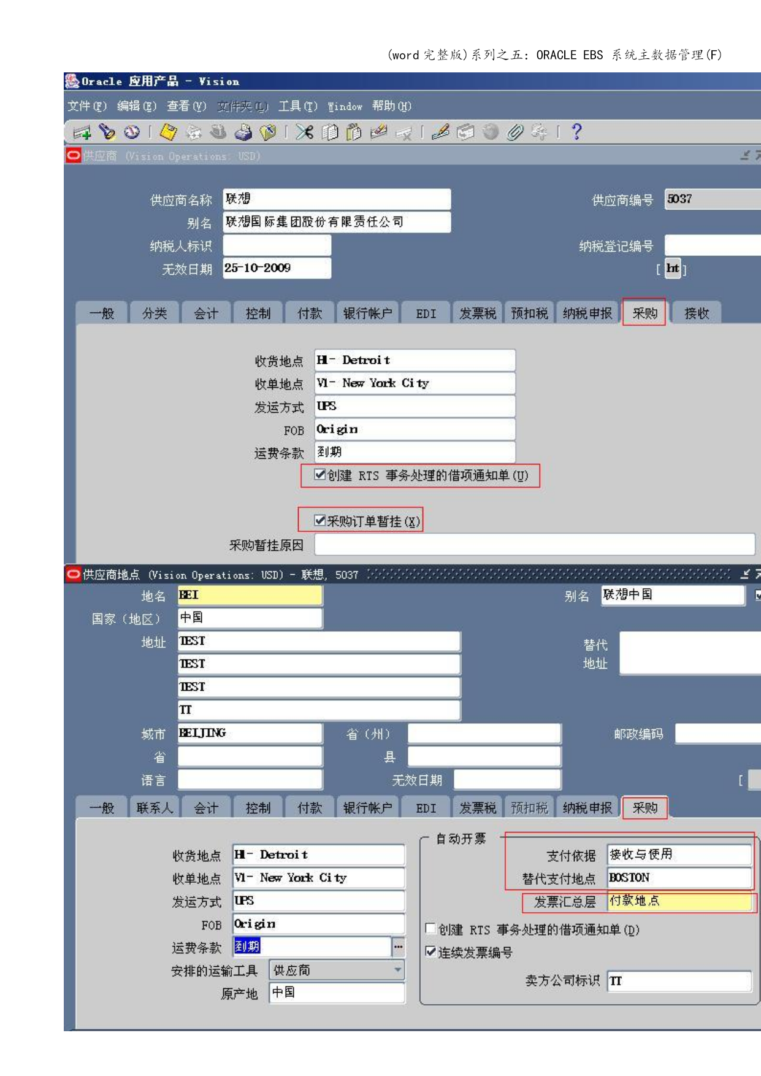Switch to supplier 接收 tab
Viewport: 761px width, 1076px height.
point(697,313)
